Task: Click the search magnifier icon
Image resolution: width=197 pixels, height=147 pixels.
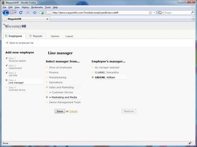Action: pos(192,13)
